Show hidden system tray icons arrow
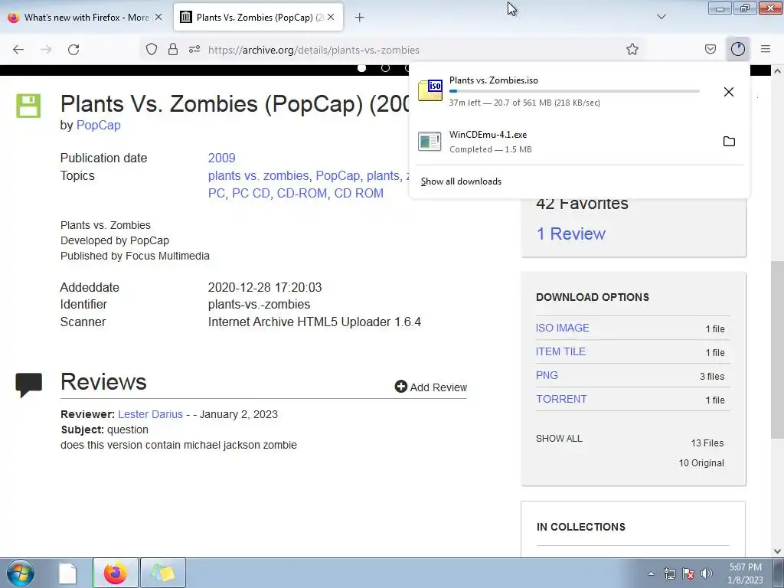 point(651,573)
